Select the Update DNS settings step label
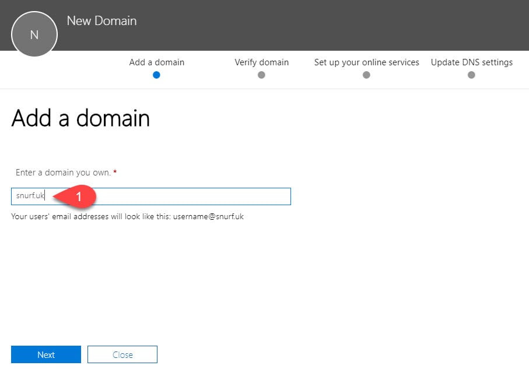529x369 pixels. tap(471, 62)
